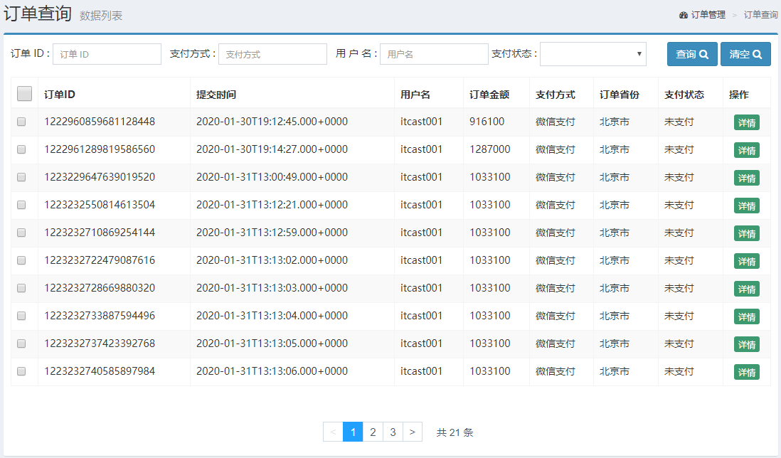
Task: Open 详情 for order 1223232710869254144
Action: [x=747, y=233]
